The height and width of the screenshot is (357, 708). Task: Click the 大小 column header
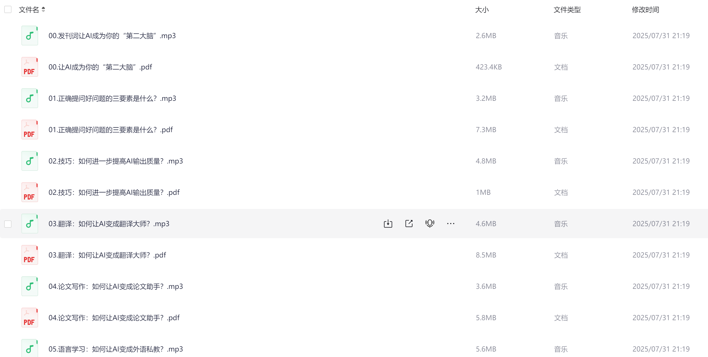click(482, 10)
